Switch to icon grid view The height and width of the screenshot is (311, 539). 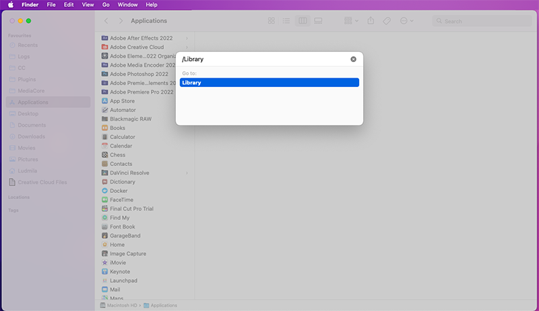[272, 21]
